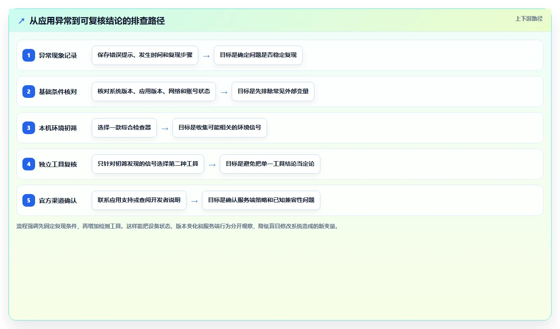The height and width of the screenshot is (329, 560).
Task: Click the 官方渠道确认 step label
Action: [x=58, y=200]
